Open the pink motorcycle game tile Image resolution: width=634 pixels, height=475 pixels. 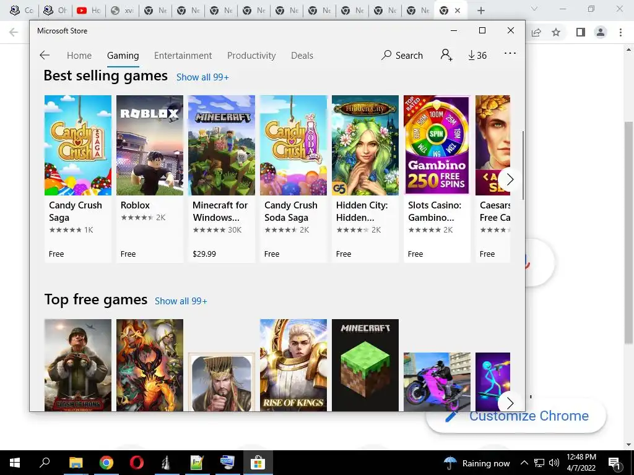coord(437,382)
